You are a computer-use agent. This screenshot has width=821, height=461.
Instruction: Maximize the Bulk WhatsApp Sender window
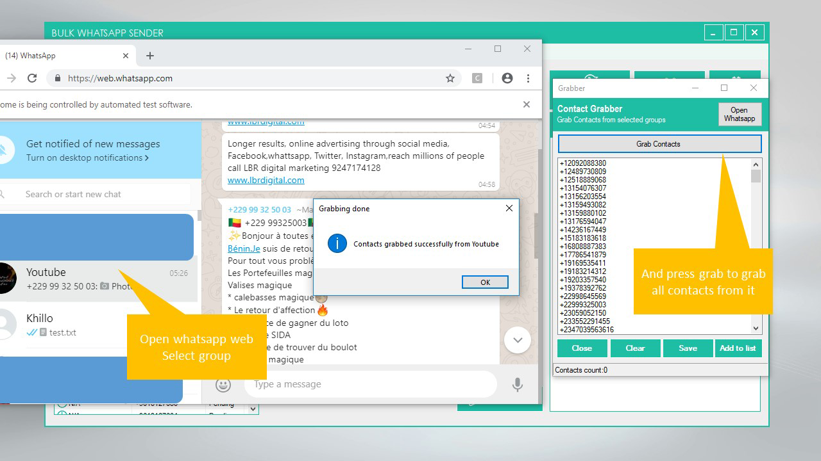tap(734, 32)
